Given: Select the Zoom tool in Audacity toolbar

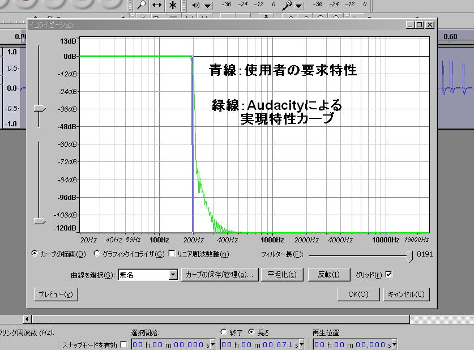Looking at the screenshot, I should pyautogui.click(x=141, y=5).
